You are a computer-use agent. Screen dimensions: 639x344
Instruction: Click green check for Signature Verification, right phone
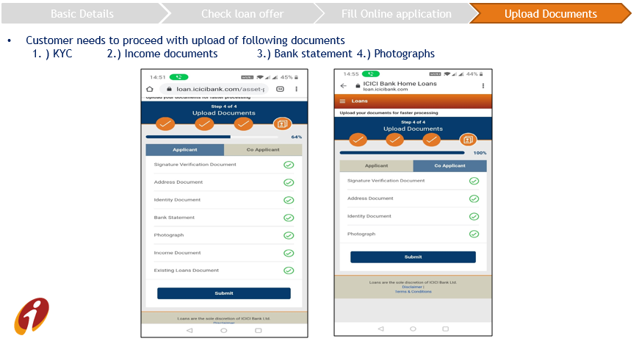coord(474,181)
